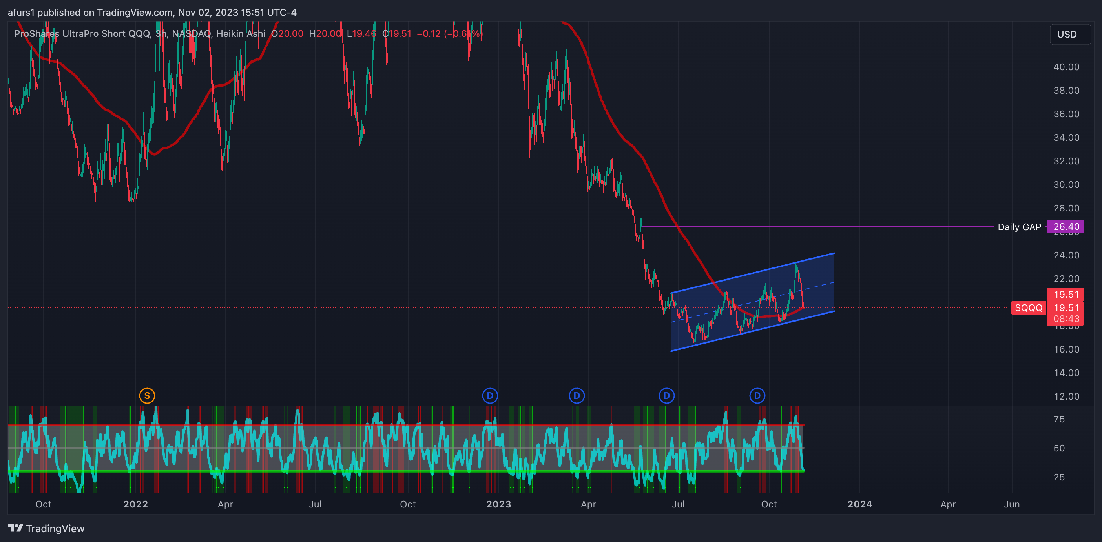Image resolution: width=1102 pixels, height=542 pixels.
Task: Click the 08:43 countdown label
Action: click(1066, 319)
